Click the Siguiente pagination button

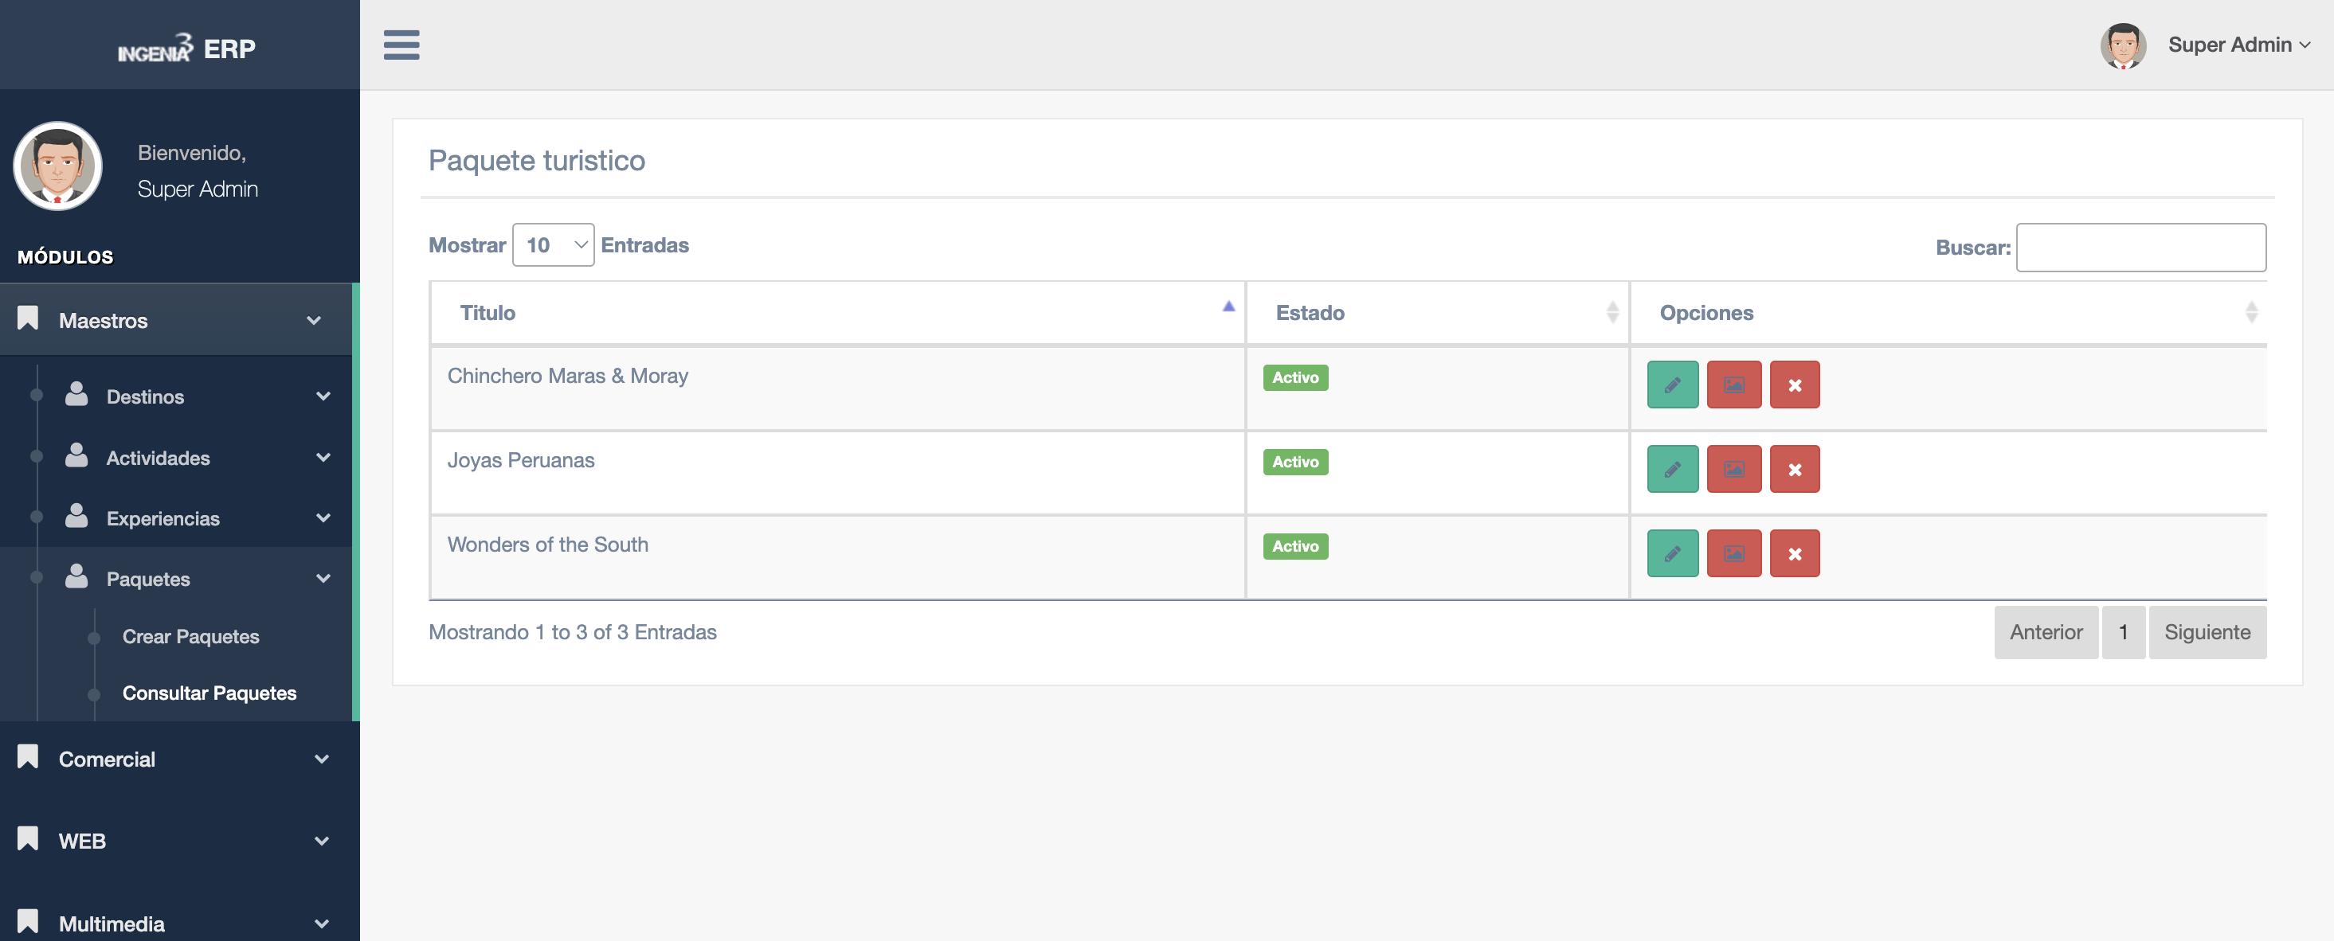[x=2207, y=632]
